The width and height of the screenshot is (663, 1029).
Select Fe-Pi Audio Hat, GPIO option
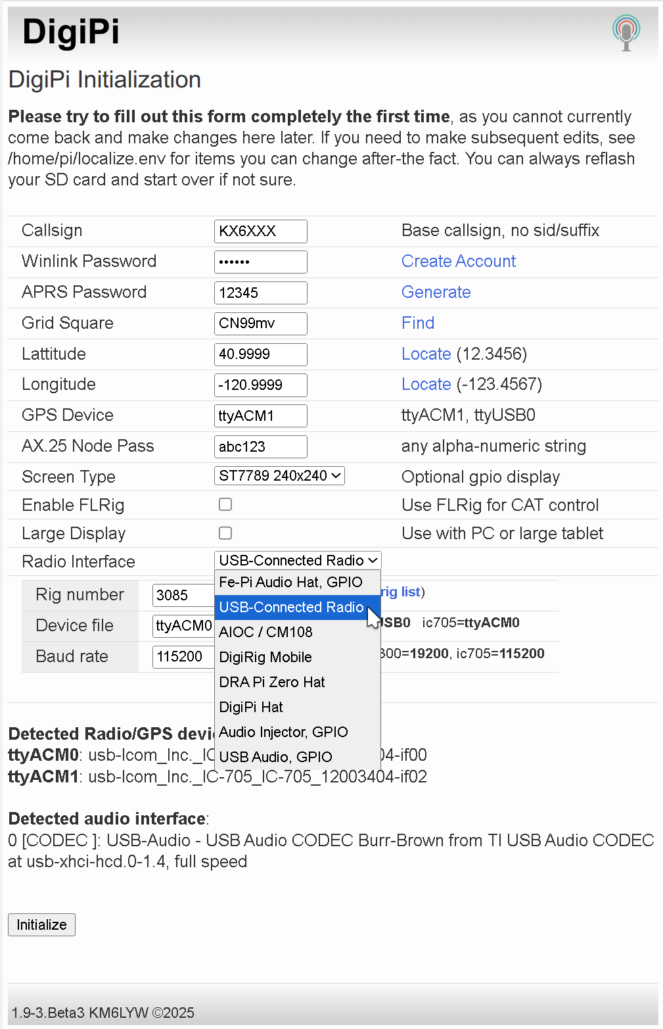pos(298,582)
